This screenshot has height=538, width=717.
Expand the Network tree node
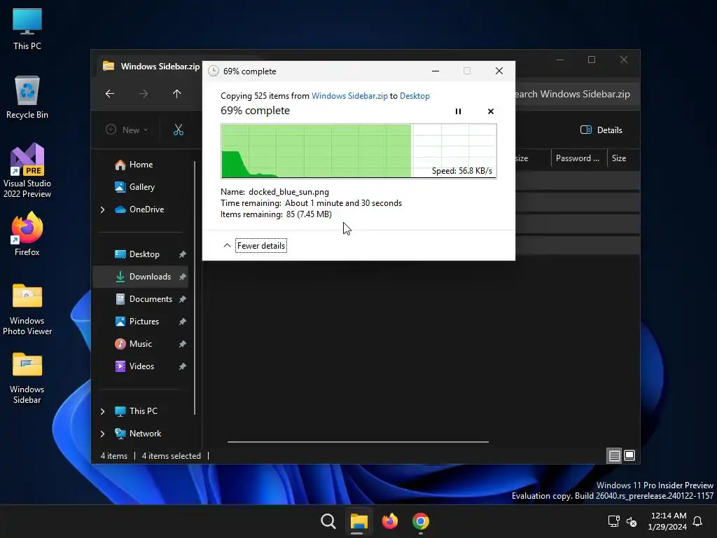(x=102, y=434)
